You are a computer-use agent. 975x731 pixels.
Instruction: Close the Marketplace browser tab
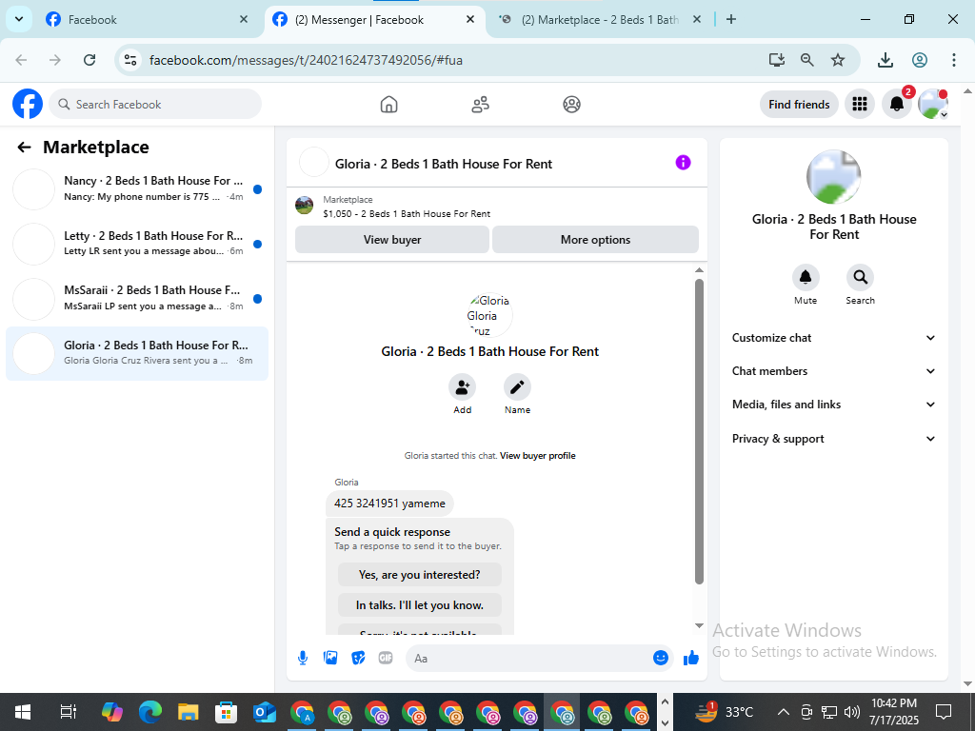coord(697,19)
